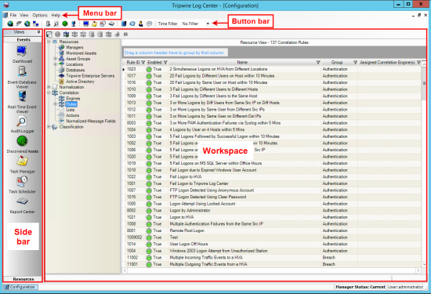
Task: Open Discovered Assets from the sidebar
Action: pyautogui.click(x=22, y=144)
